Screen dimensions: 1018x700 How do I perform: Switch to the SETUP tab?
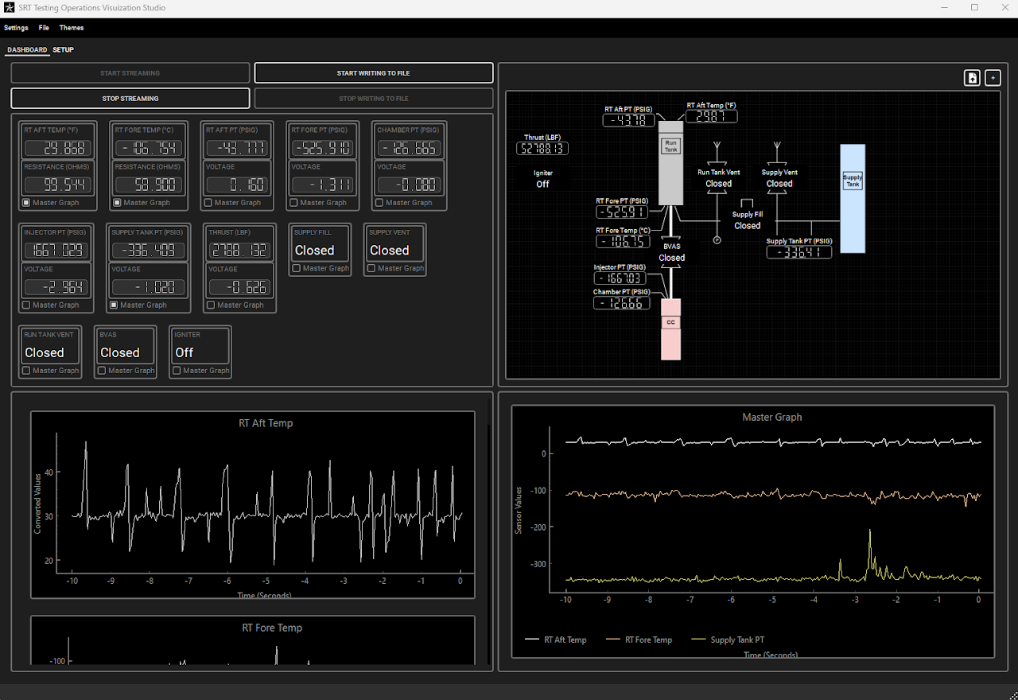[x=63, y=50]
